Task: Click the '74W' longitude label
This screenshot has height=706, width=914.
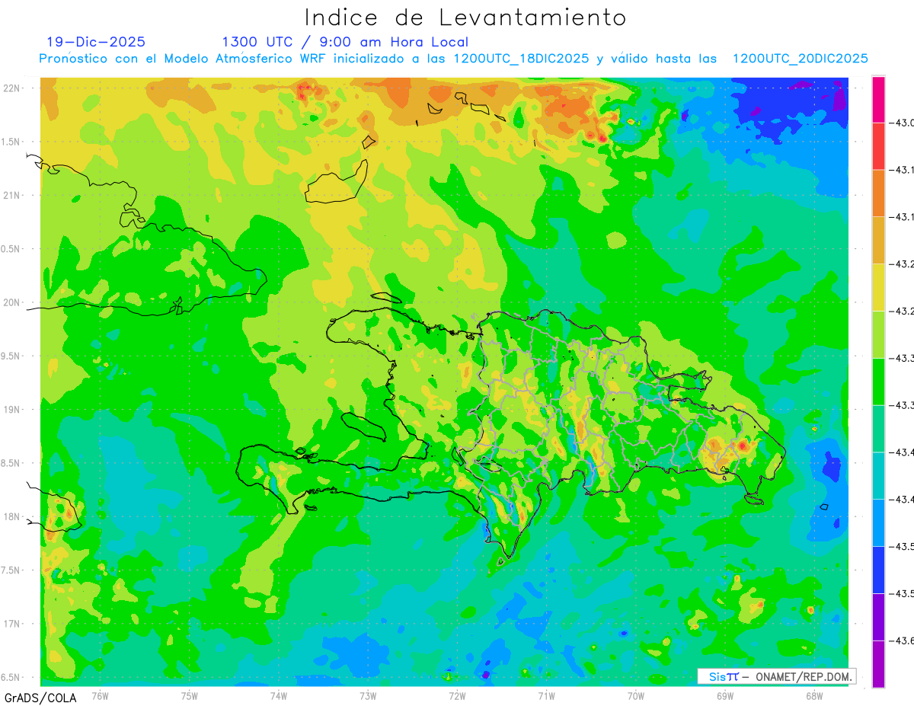Action: [x=279, y=695]
